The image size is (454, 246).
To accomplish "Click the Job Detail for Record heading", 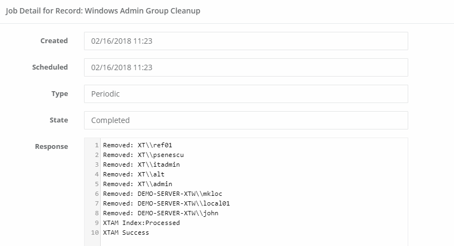I will coord(103,11).
